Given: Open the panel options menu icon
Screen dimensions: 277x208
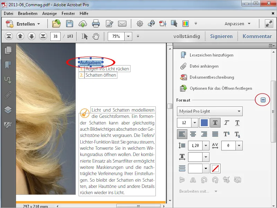Looking at the screenshot, I should [x=272, y=46].
